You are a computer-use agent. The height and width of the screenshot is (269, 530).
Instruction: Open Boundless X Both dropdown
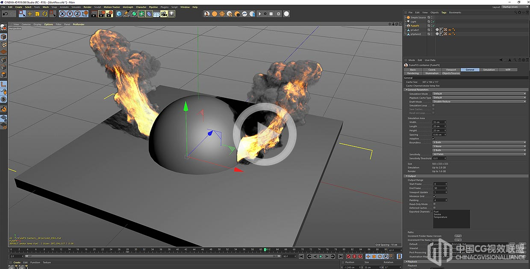[479, 143]
